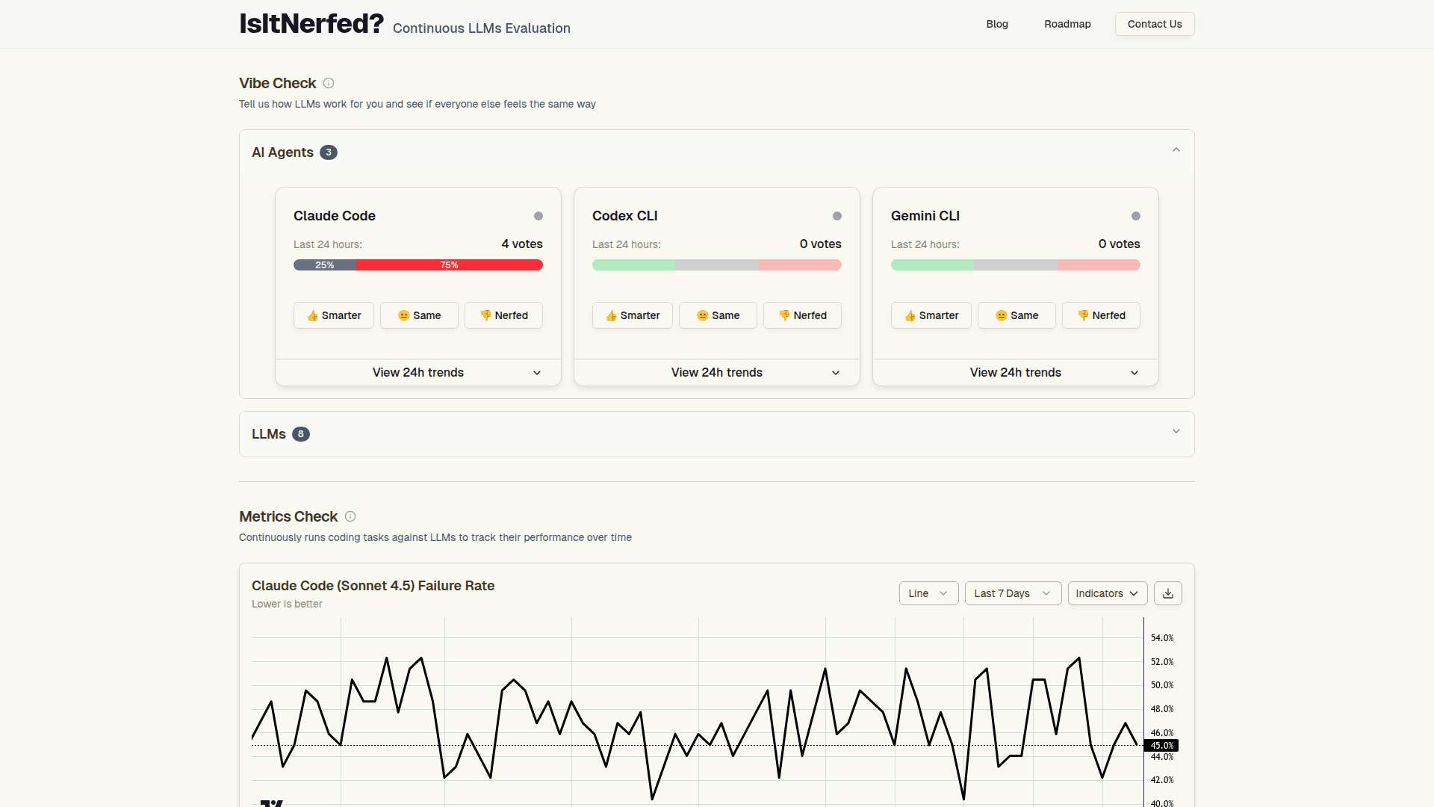Expand the LLMs section

1176,432
